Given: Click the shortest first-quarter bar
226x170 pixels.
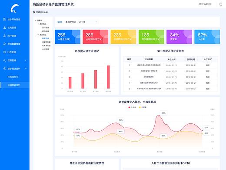Looking at the screenshot, I should tap(70, 83).
